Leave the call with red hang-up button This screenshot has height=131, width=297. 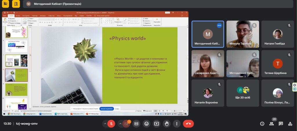(x=188, y=124)
